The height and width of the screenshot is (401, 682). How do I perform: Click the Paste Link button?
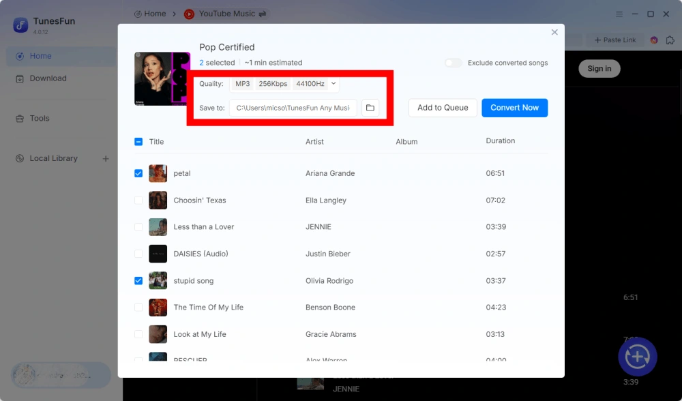tap(615, 40)
